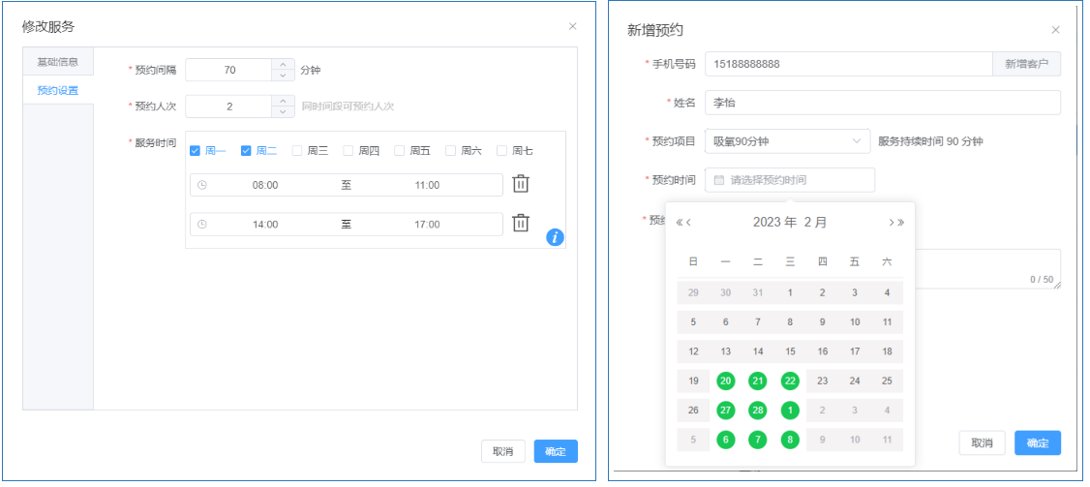Enable the 周三 checkbox
The width and height of the screenshot is (1090, 487).
298,151
